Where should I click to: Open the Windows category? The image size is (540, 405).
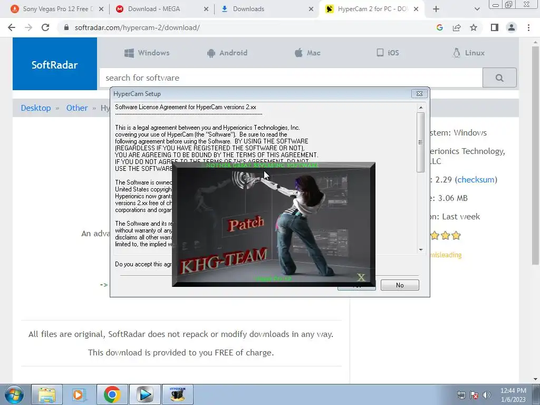pos(147,53)
